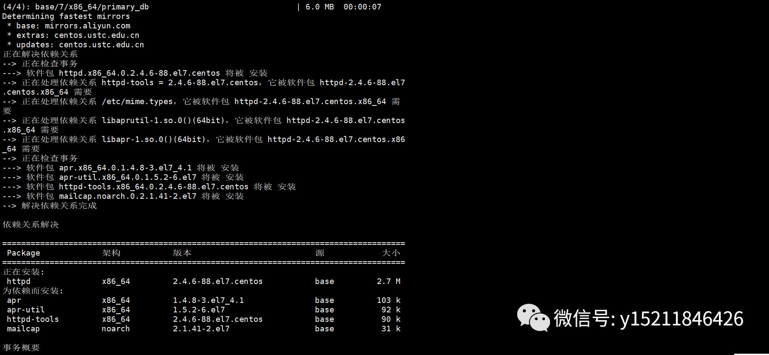Click the "noarch" architecture value
This screenshot has width=769, height=355.
click(x=116, y=329)
